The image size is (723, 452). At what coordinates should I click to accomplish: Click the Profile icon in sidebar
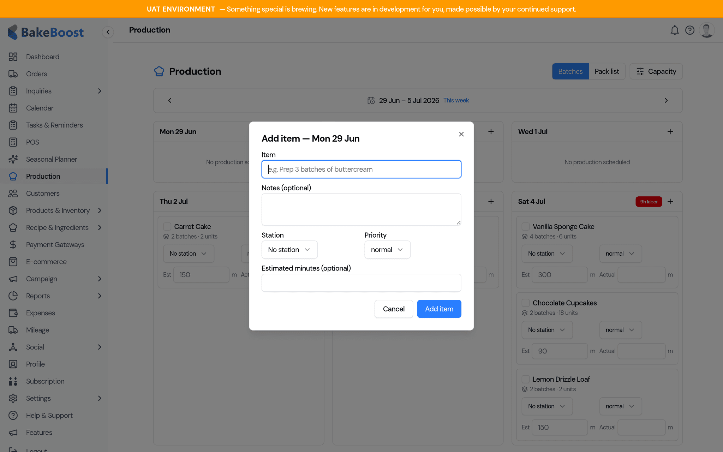13,364
